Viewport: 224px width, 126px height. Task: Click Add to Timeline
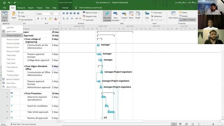(x=187, y=20)
